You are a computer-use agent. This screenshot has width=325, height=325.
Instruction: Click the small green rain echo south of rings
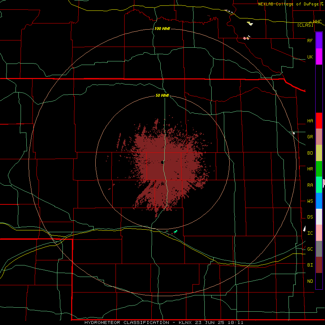(175, 231)
